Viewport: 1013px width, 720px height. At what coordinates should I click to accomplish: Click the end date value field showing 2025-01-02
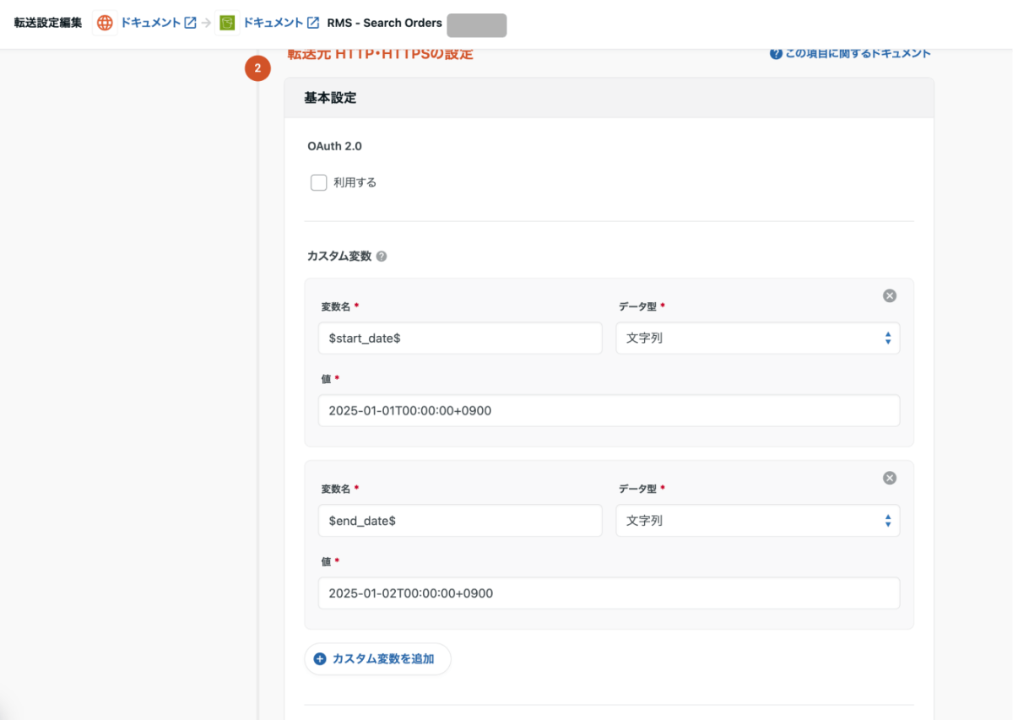609,593
